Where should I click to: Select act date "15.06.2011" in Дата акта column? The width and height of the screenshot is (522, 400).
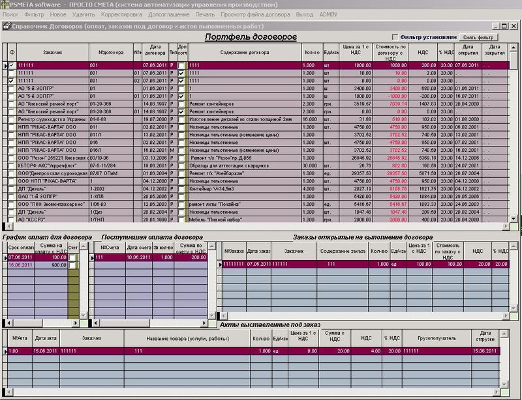[x=46, y=351]
